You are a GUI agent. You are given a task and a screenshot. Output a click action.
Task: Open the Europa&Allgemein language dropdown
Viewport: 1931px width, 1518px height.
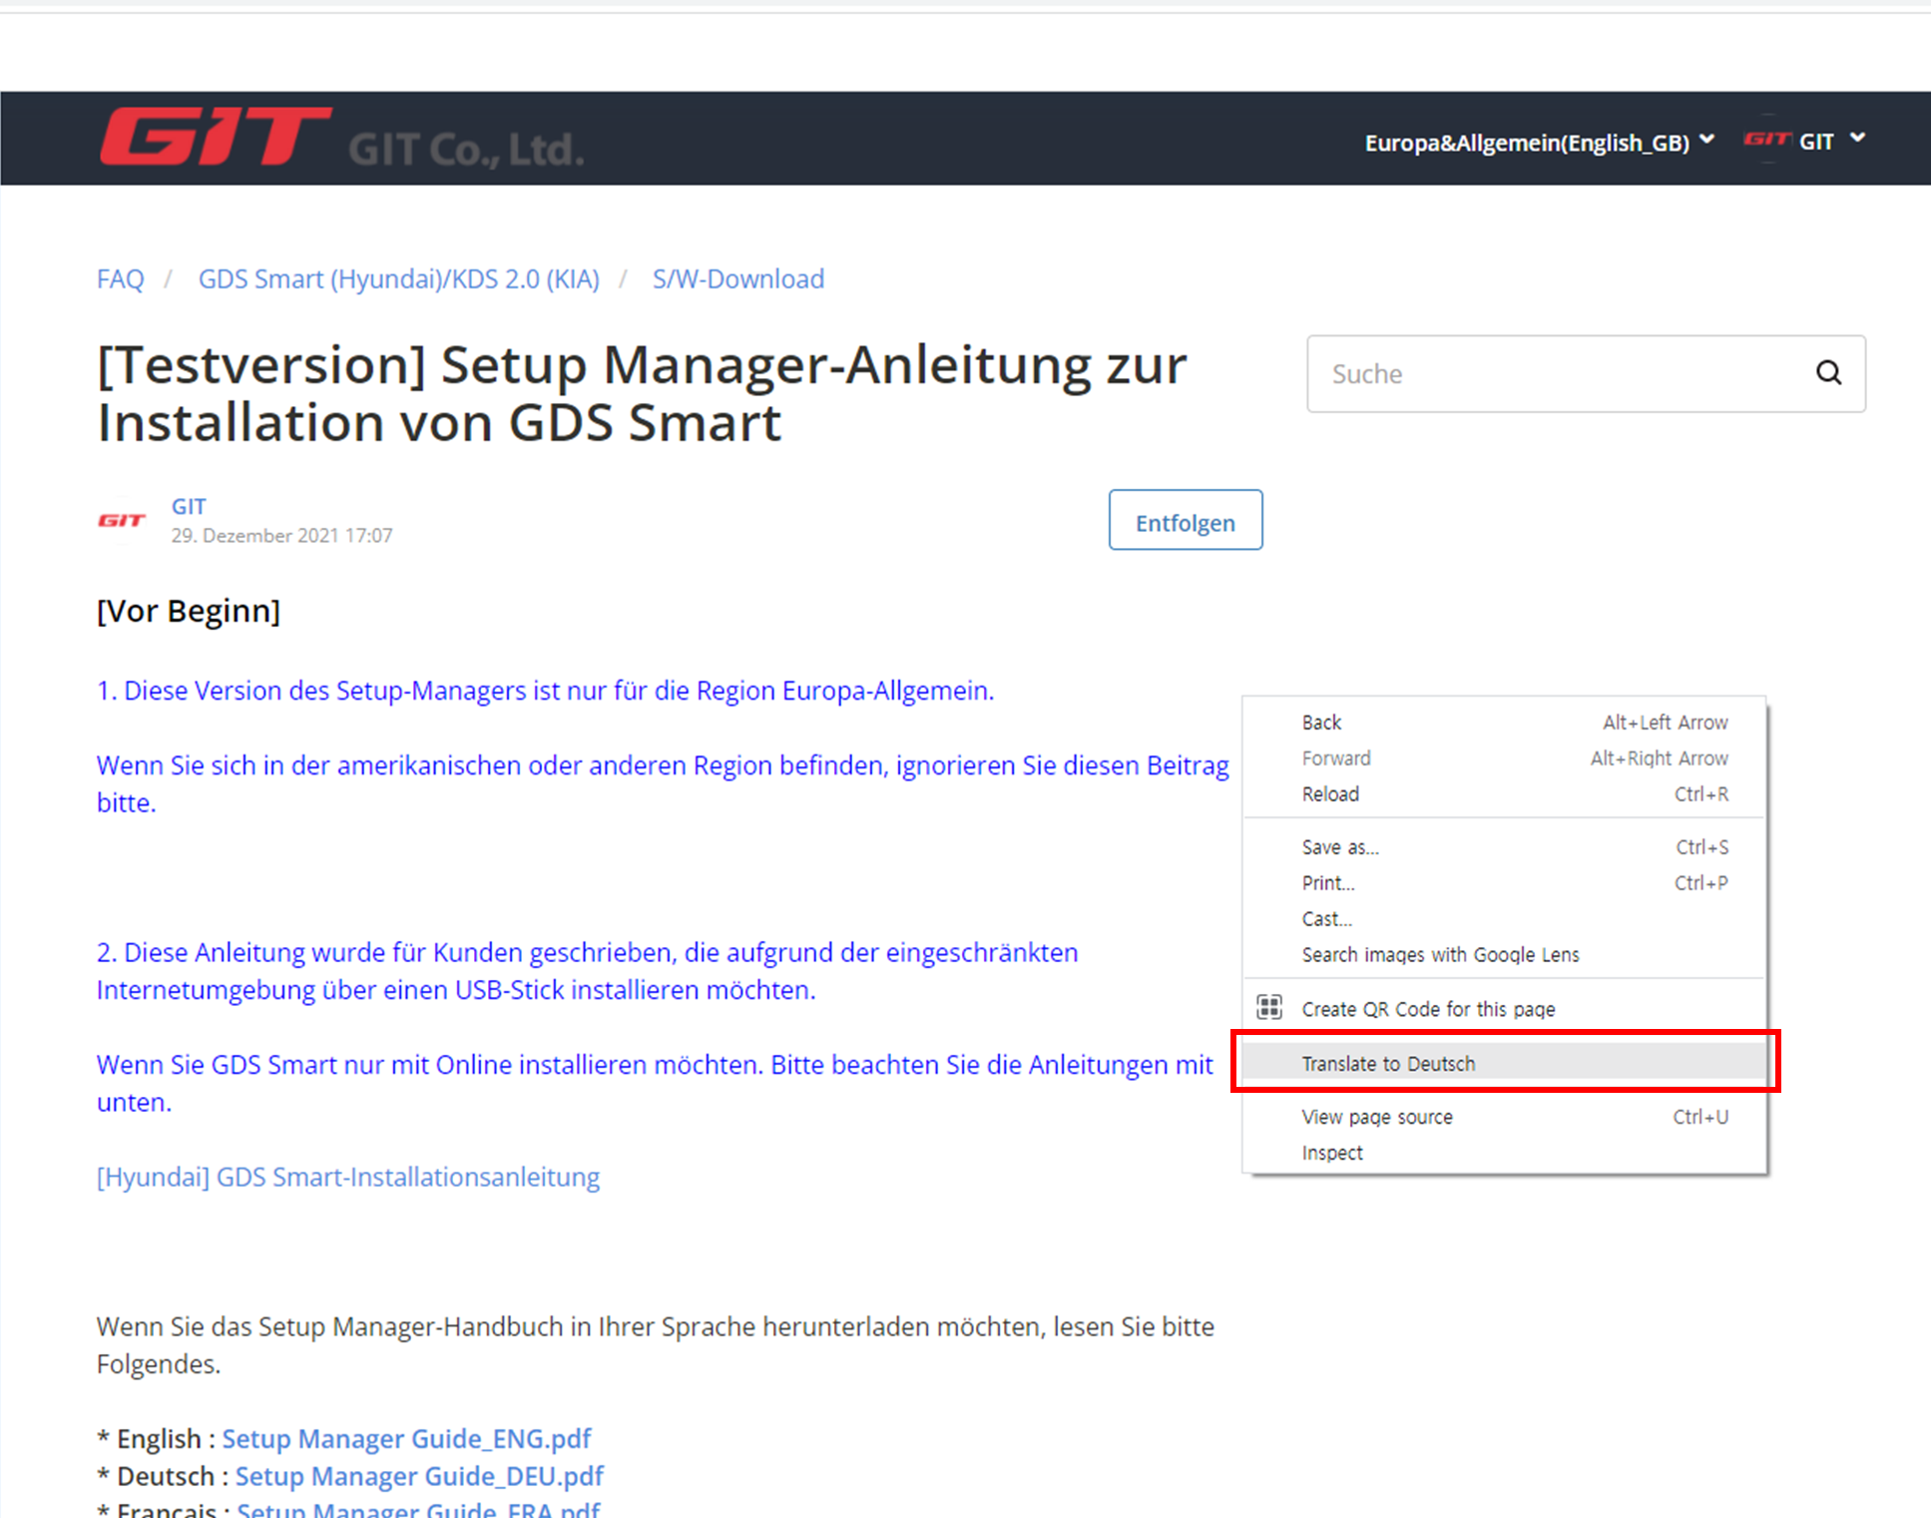point(1539,143)
